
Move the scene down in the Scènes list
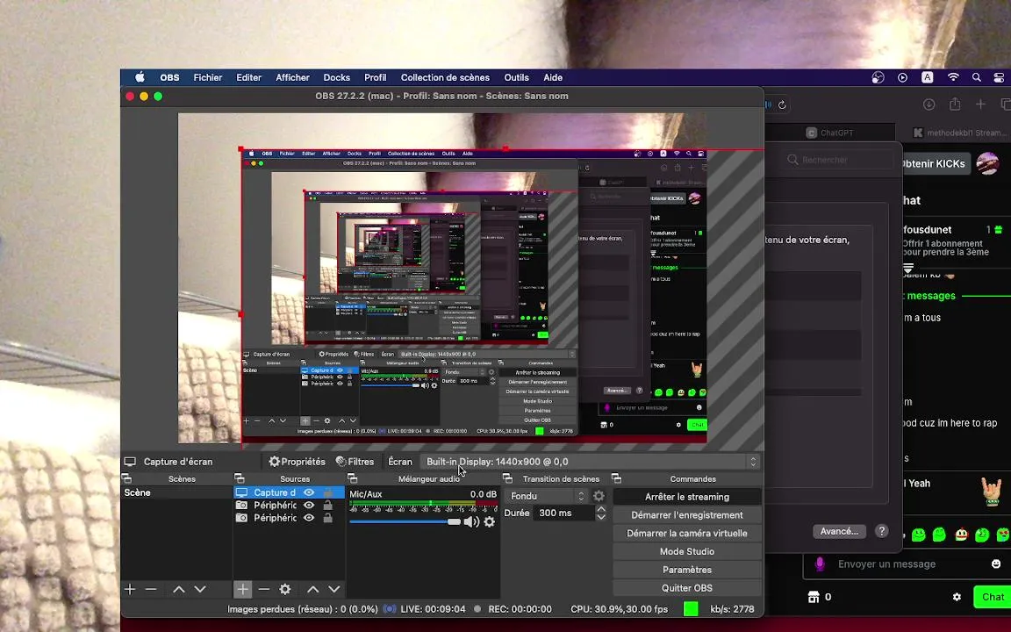(200, 590)
